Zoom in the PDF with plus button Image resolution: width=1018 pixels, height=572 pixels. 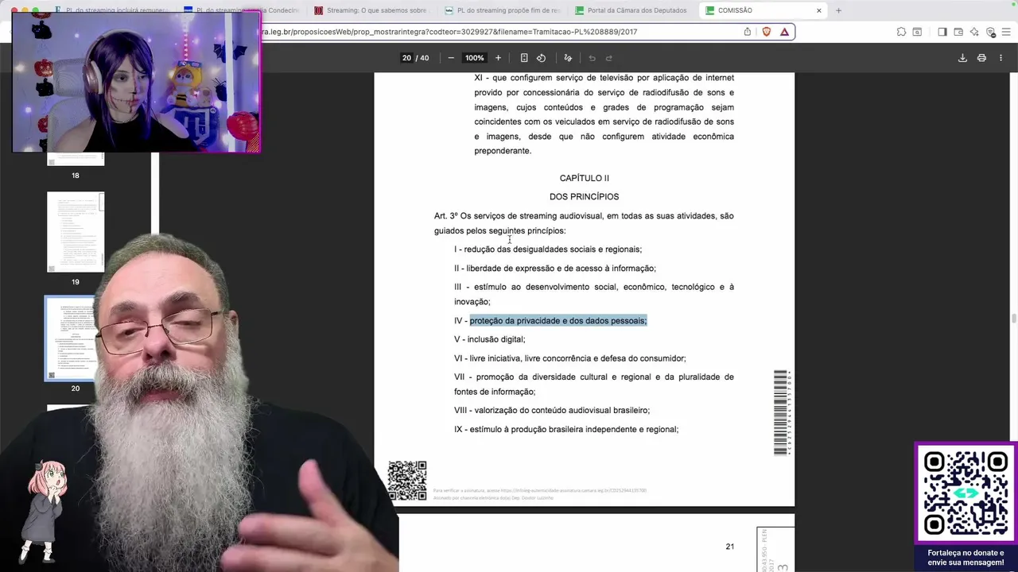click(498, 58)
